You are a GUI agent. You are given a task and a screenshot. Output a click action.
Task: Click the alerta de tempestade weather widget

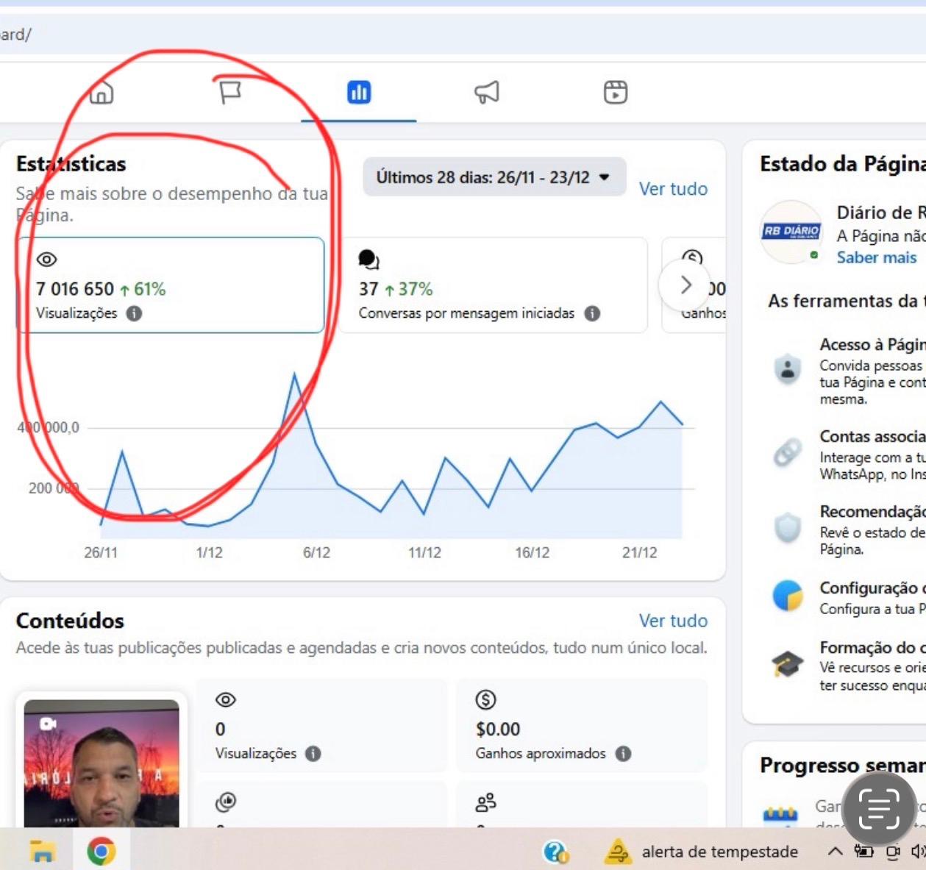[701, 852]
